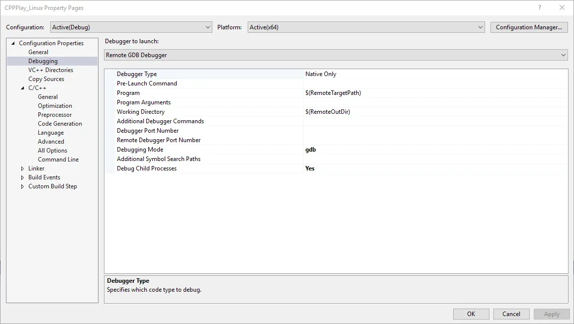Image resolution: width=574 pixels, height=324 pixels.
Task: Select the Pre-Launch Command property row
Action: (x=336, y=83)
